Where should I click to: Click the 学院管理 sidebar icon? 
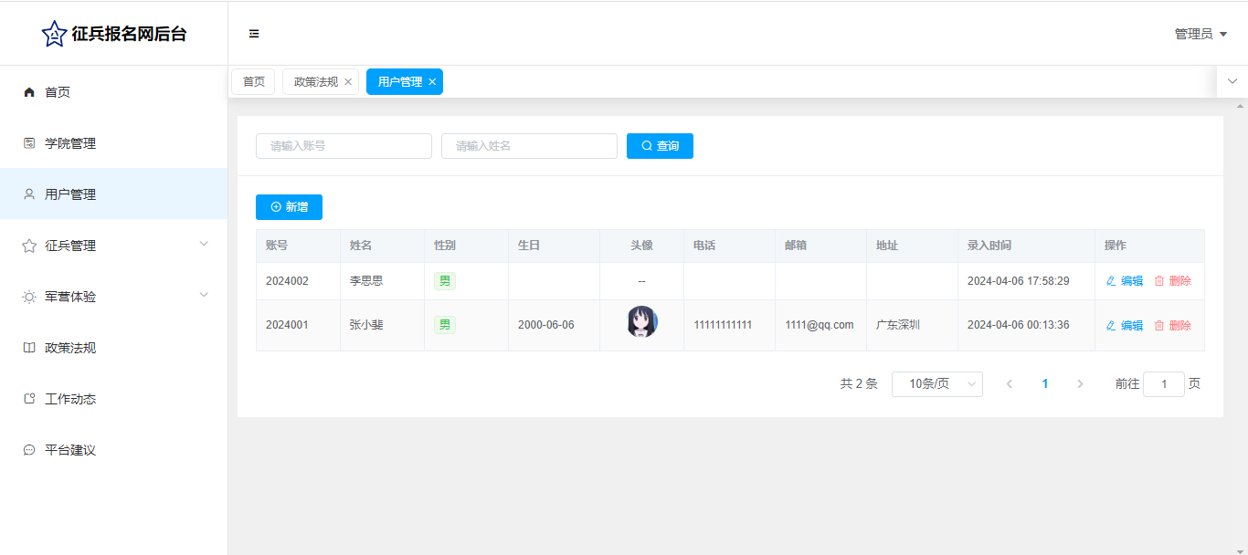coord(29,143)
